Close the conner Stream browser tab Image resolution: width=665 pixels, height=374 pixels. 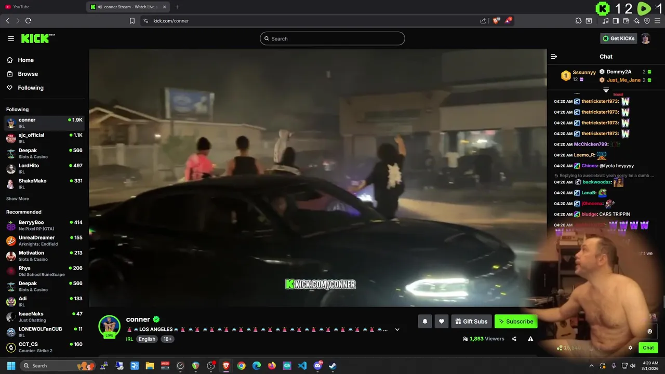point(165,7)
